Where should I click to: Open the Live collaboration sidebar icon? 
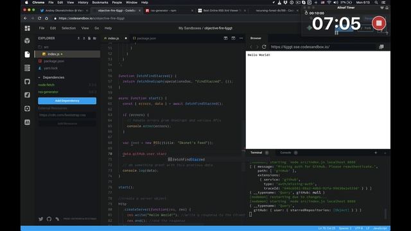pos(27,122)
